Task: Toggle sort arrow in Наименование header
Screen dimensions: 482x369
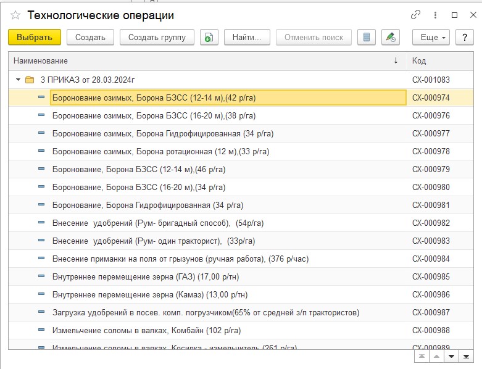Action: [396, 61]
